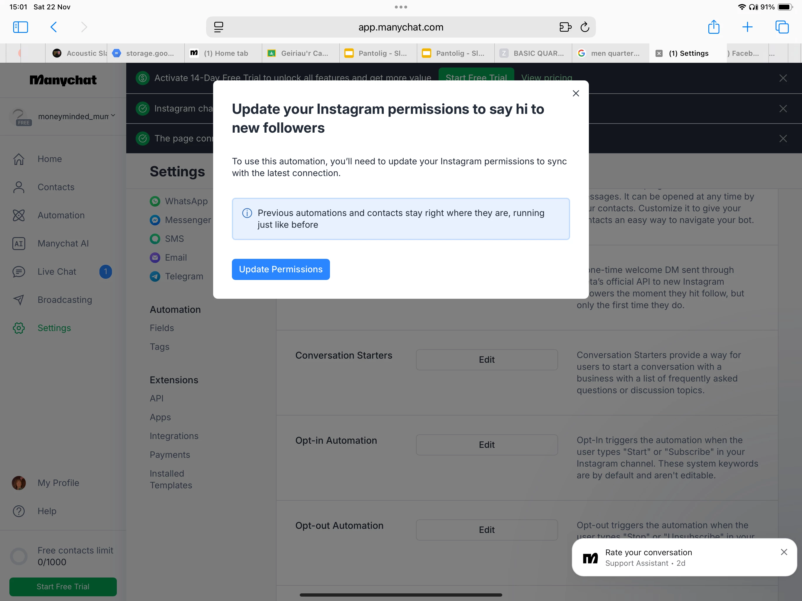802x601 pixels.
Task: Click Edit for Conversation Starters
Action: 486,359
